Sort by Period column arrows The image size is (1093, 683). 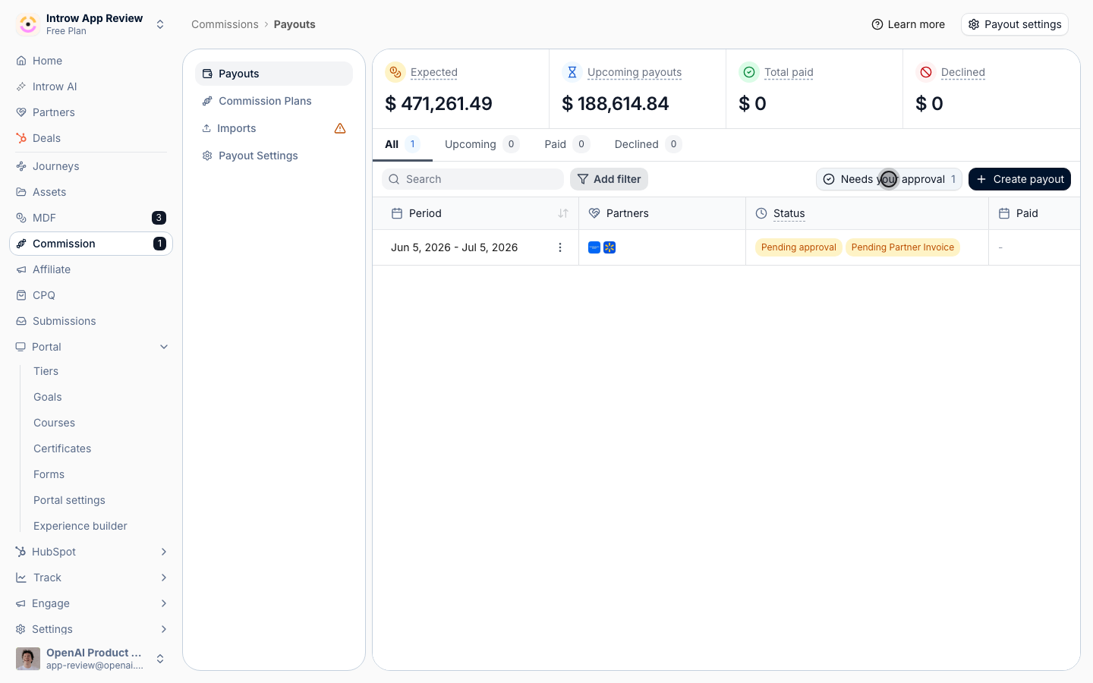(563, 213)
